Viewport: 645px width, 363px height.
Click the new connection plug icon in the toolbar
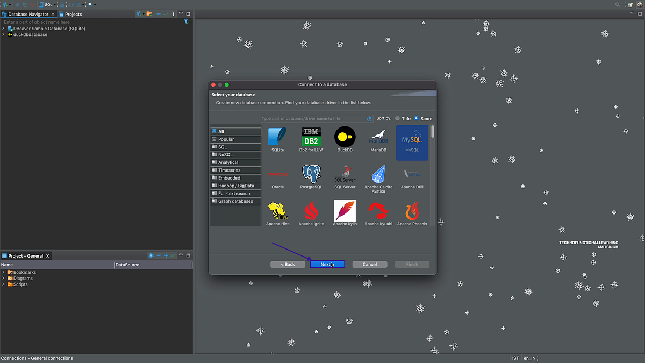(x=4, y=4)
